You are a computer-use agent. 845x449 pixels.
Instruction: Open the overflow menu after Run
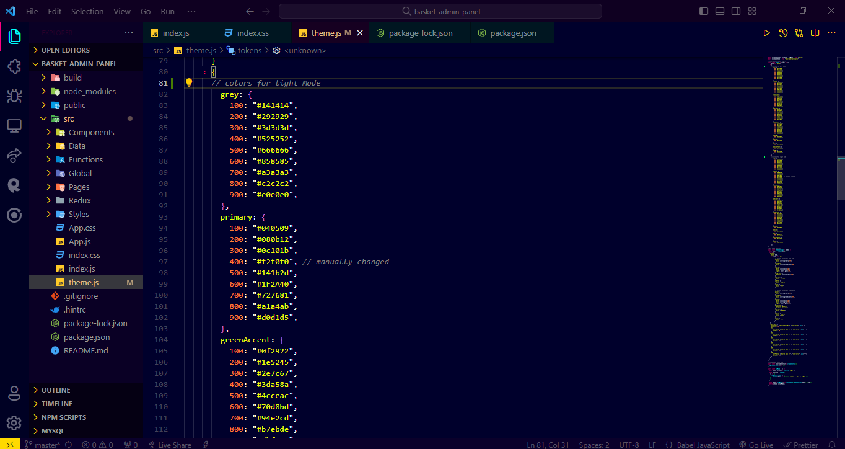click(191, 11)
